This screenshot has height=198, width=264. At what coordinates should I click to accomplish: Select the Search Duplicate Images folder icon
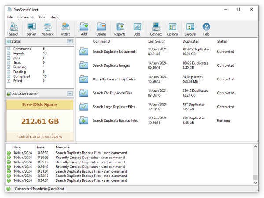[84, 65]
